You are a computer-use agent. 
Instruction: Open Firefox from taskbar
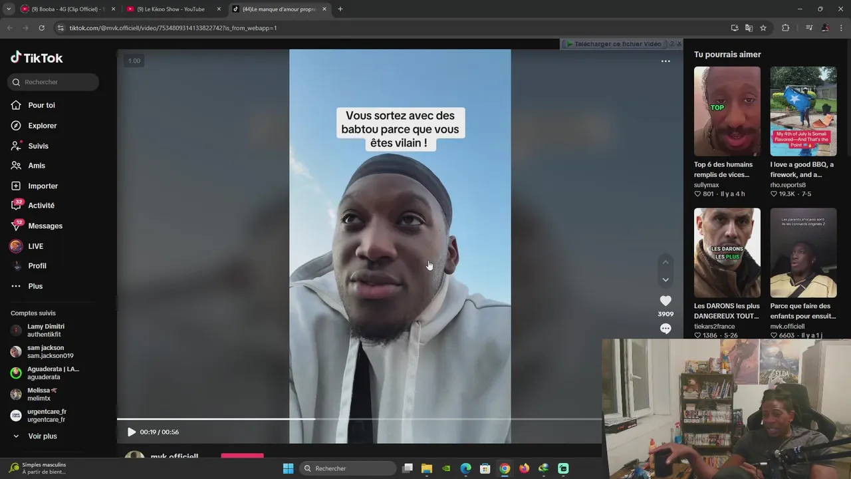[524, 468]
